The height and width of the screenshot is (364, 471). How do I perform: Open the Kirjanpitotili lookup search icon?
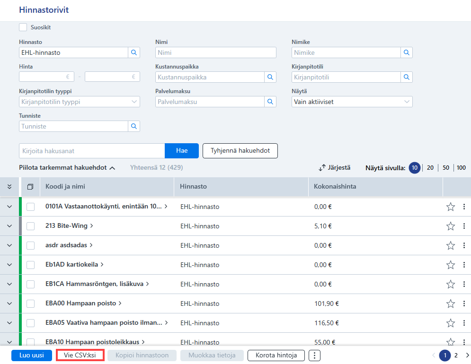pyautogui.click(x=407, y=77)
